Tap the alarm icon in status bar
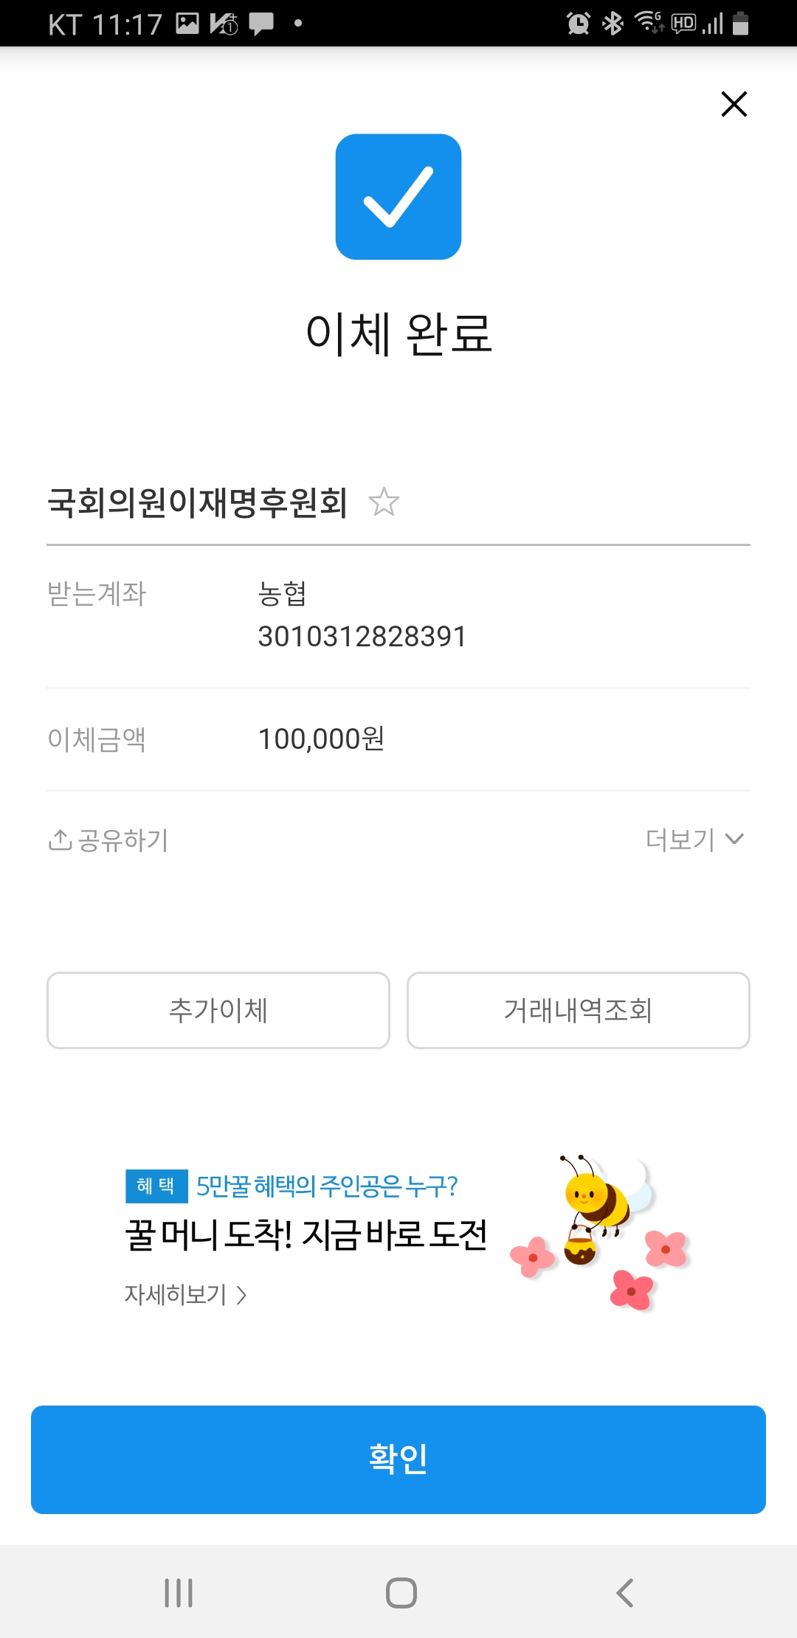This screenshot has width=797, height=1638. point(578,24)
